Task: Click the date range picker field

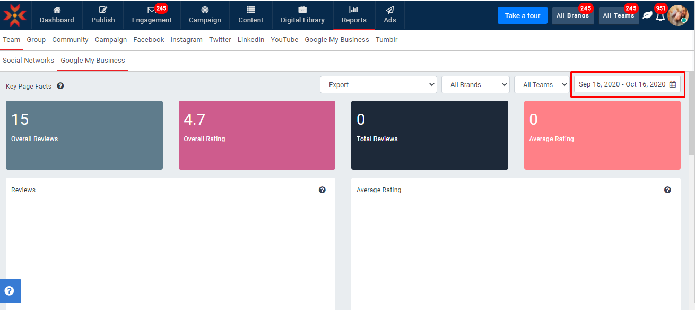Action: pos(627,84)
